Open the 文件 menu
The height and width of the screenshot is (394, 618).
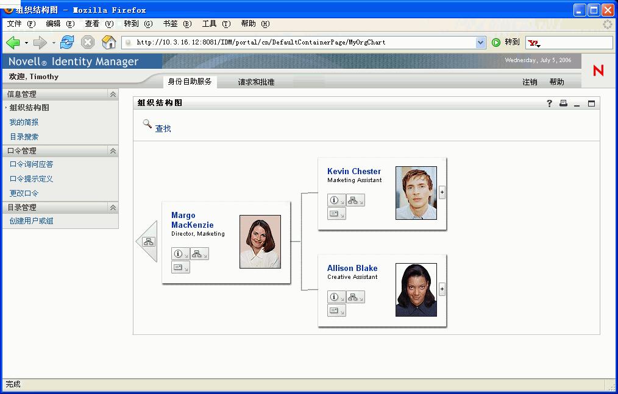(x=21, y=24)
